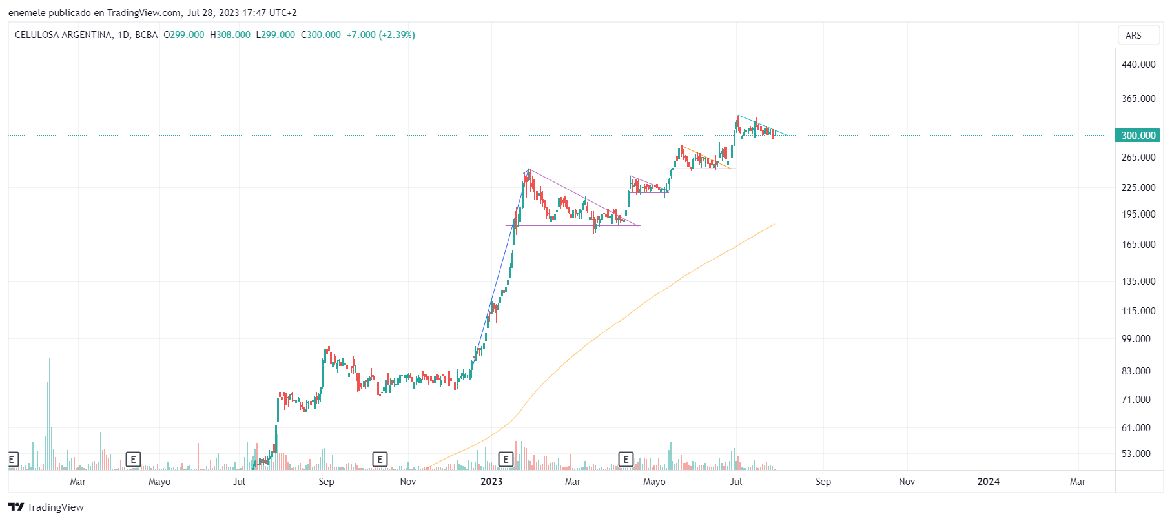Click the 53.000 price axis label
Image resolution: width=1172 pixels, height=521 pixels.
[x=1136, y=454]
